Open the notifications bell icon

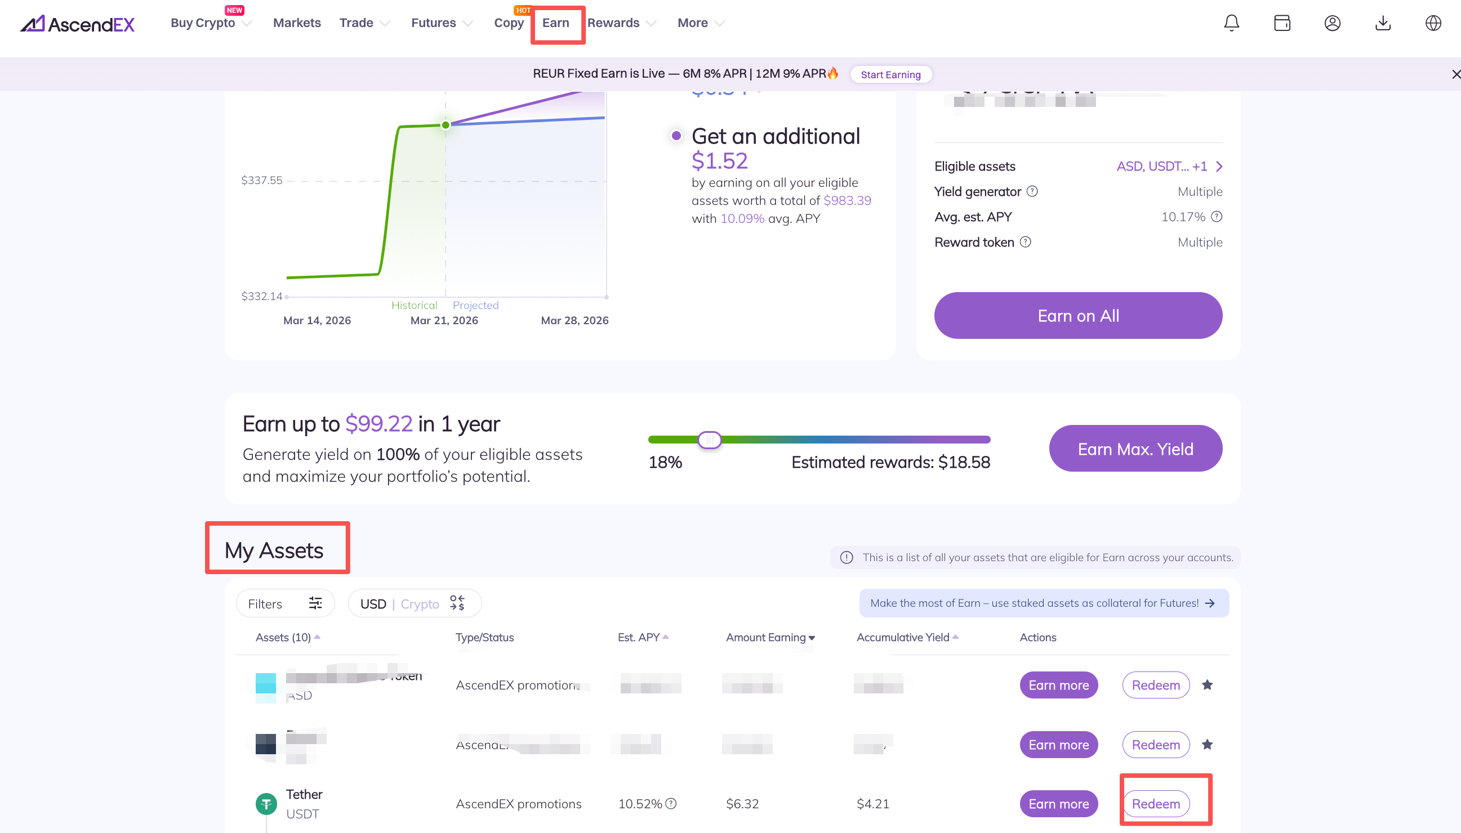coord(1231,23)
